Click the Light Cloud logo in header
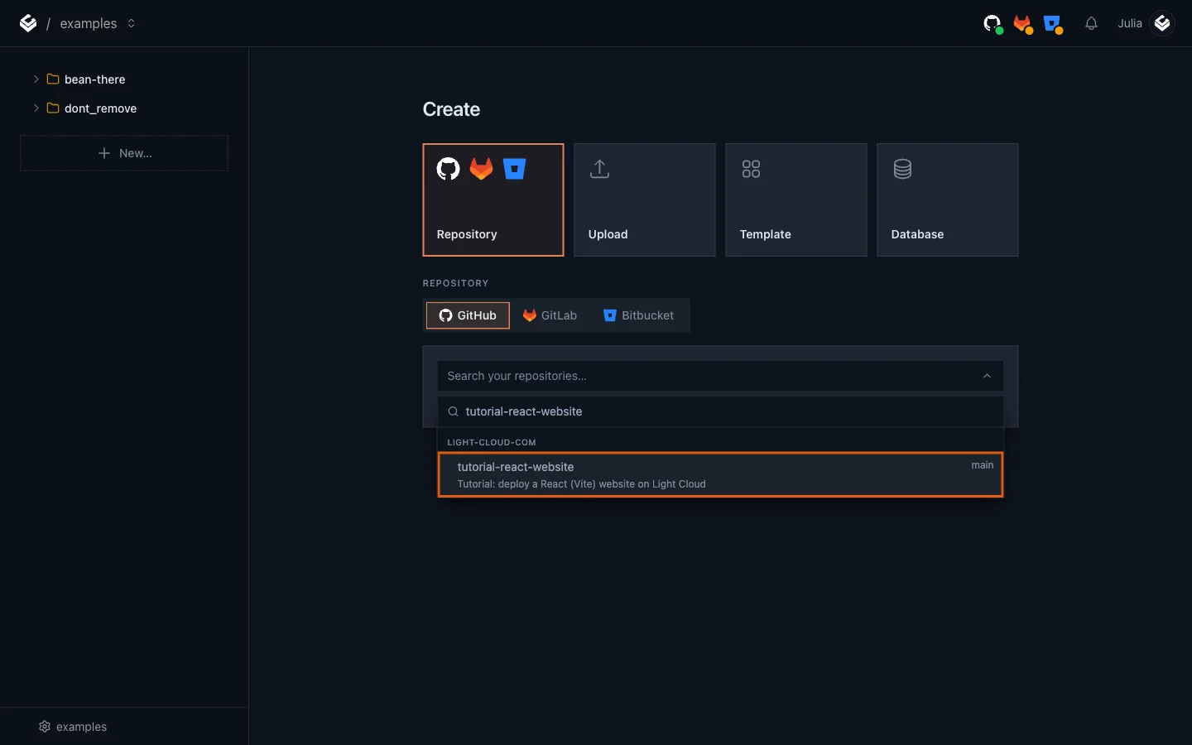This screenshot has height=745, width=1192. [28, 23]
